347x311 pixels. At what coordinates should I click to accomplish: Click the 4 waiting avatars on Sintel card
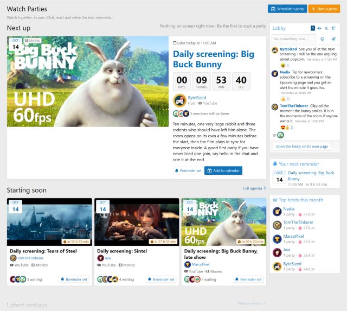click(108, 280)
